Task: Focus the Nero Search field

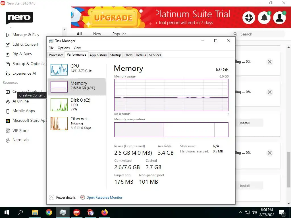Action: tap(259, 34)
